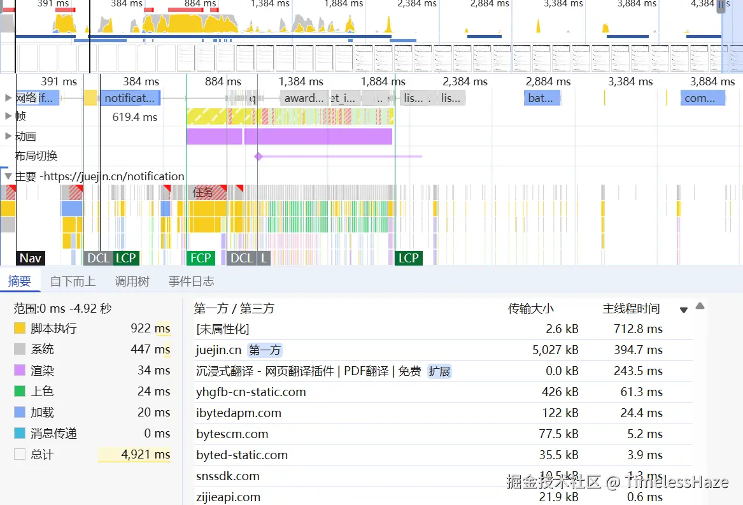Select the bytescm.com row

point(443,434)
